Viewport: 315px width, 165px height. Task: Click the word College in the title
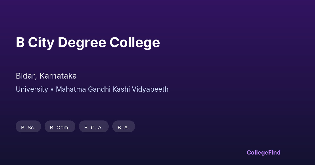tap(135, 42)
